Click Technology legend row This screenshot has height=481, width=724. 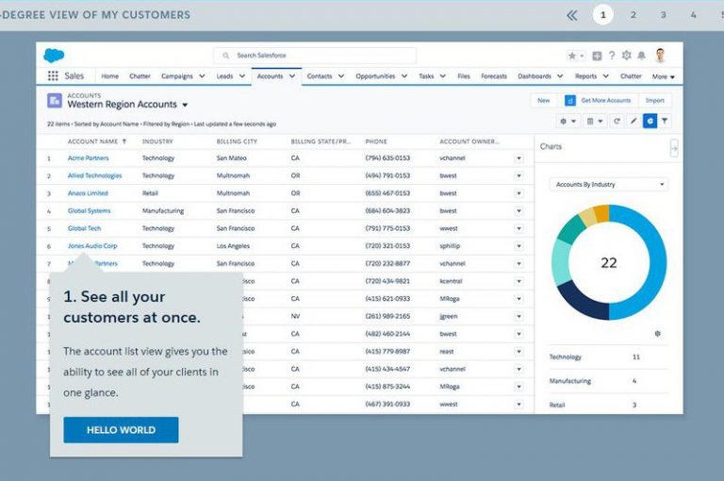click(x=609, y=357)
